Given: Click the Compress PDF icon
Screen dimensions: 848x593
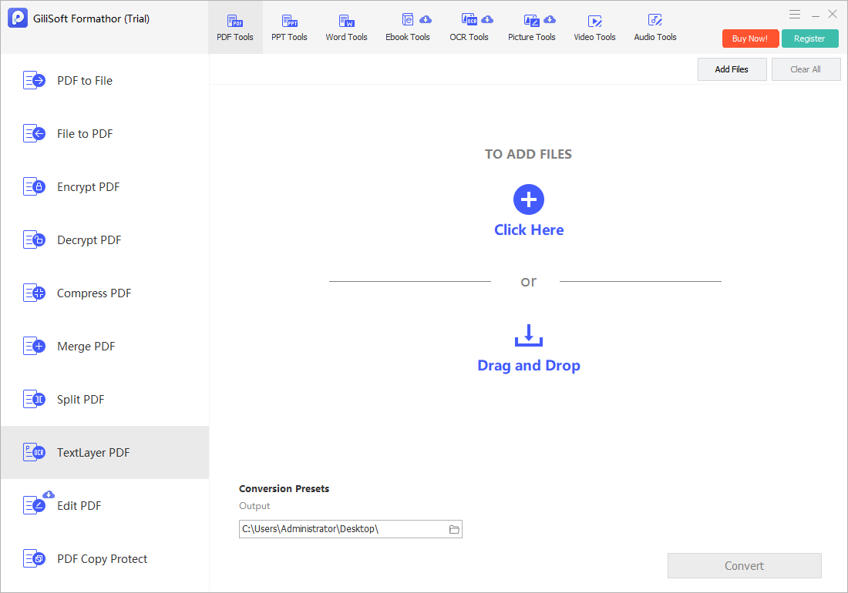Looking at the screenshot, I should pos(34,293).
